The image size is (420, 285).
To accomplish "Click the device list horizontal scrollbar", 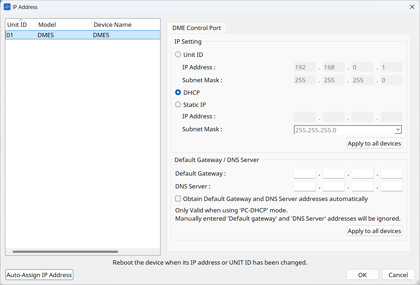I will (65, 252).
